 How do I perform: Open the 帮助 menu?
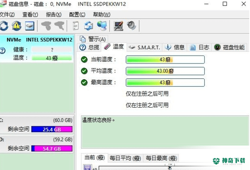coord(102,15)
